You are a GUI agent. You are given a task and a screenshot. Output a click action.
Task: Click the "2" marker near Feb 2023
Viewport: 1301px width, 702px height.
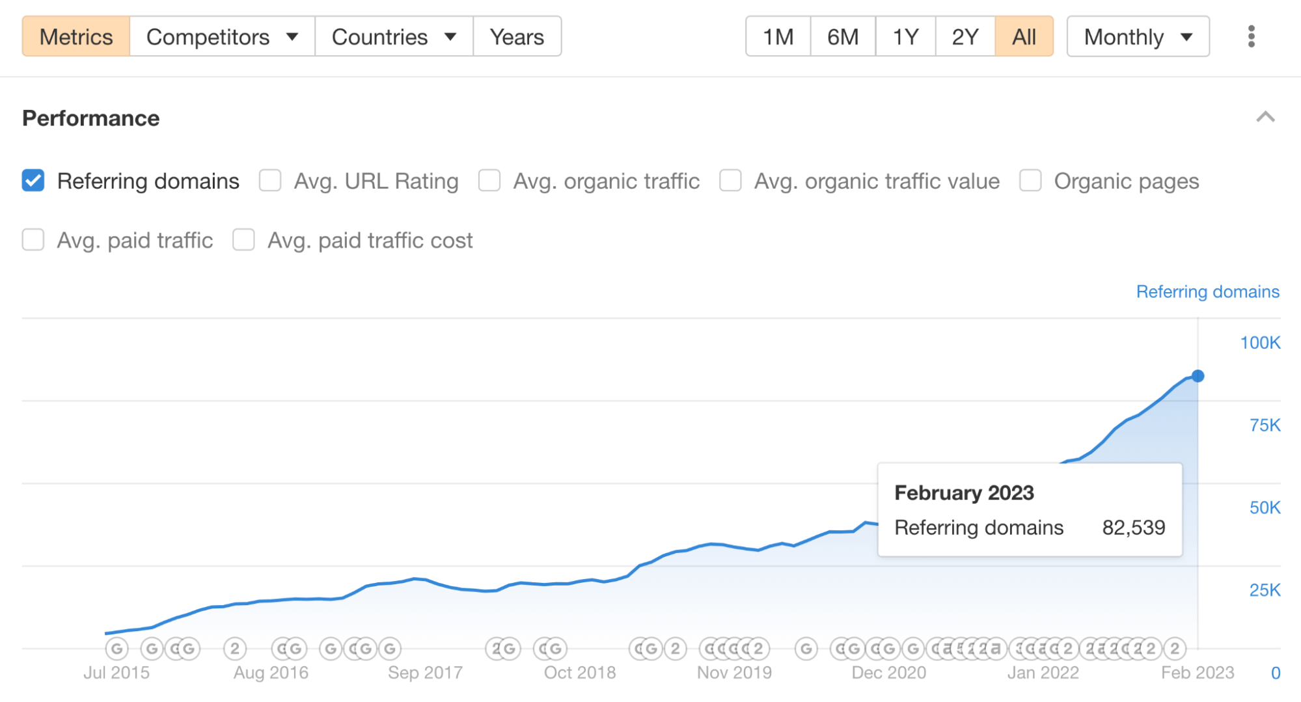point(1173,648)
